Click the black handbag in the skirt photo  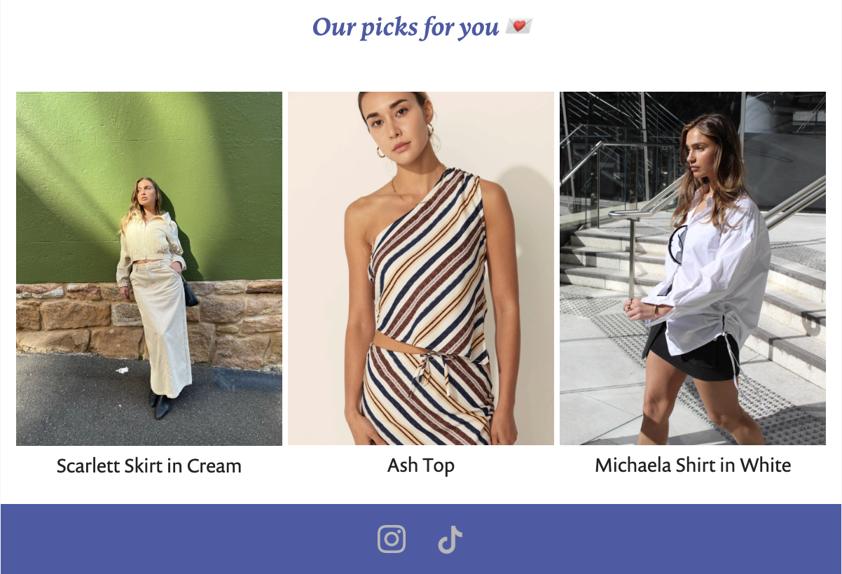pyautogui.click(x=190, y=294)
